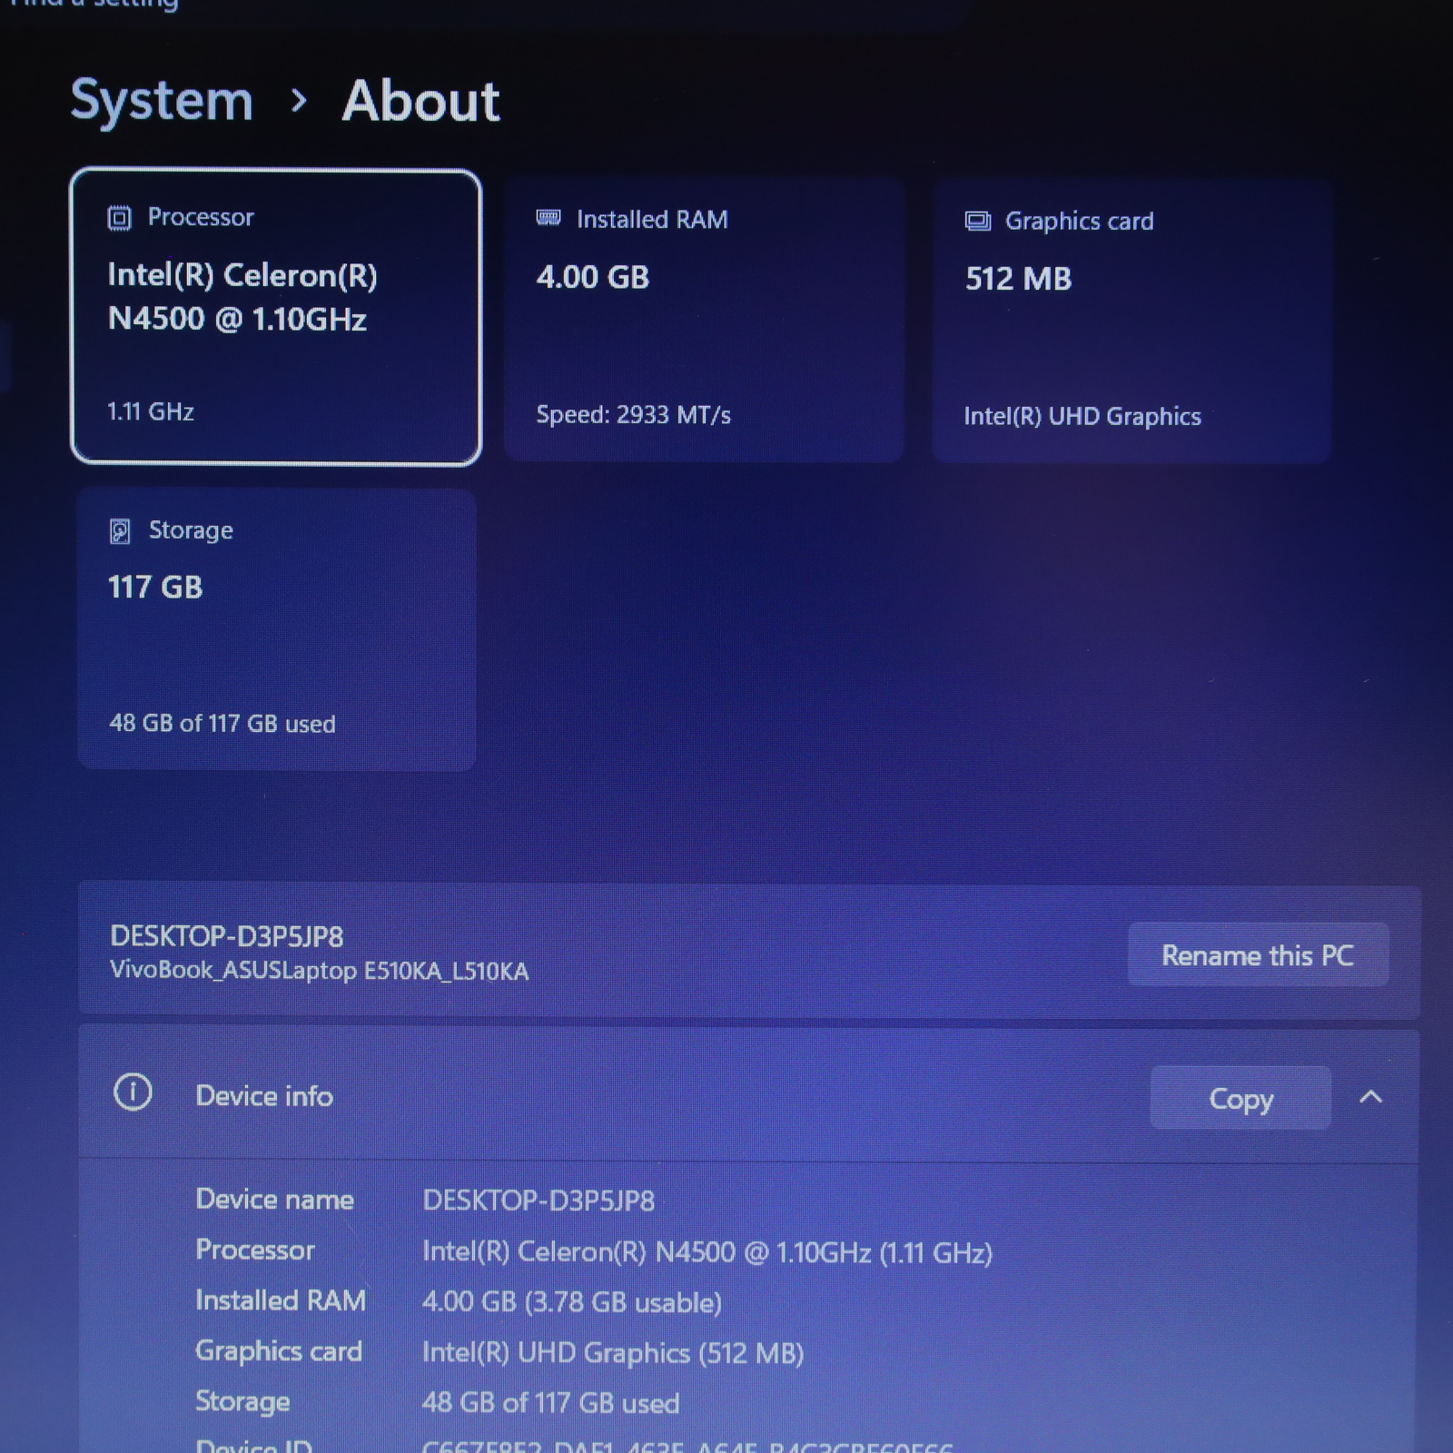Click the Installed RAM memory icon
Viewport: 1453px width, 1453px height.
click(x=549, y=218)
